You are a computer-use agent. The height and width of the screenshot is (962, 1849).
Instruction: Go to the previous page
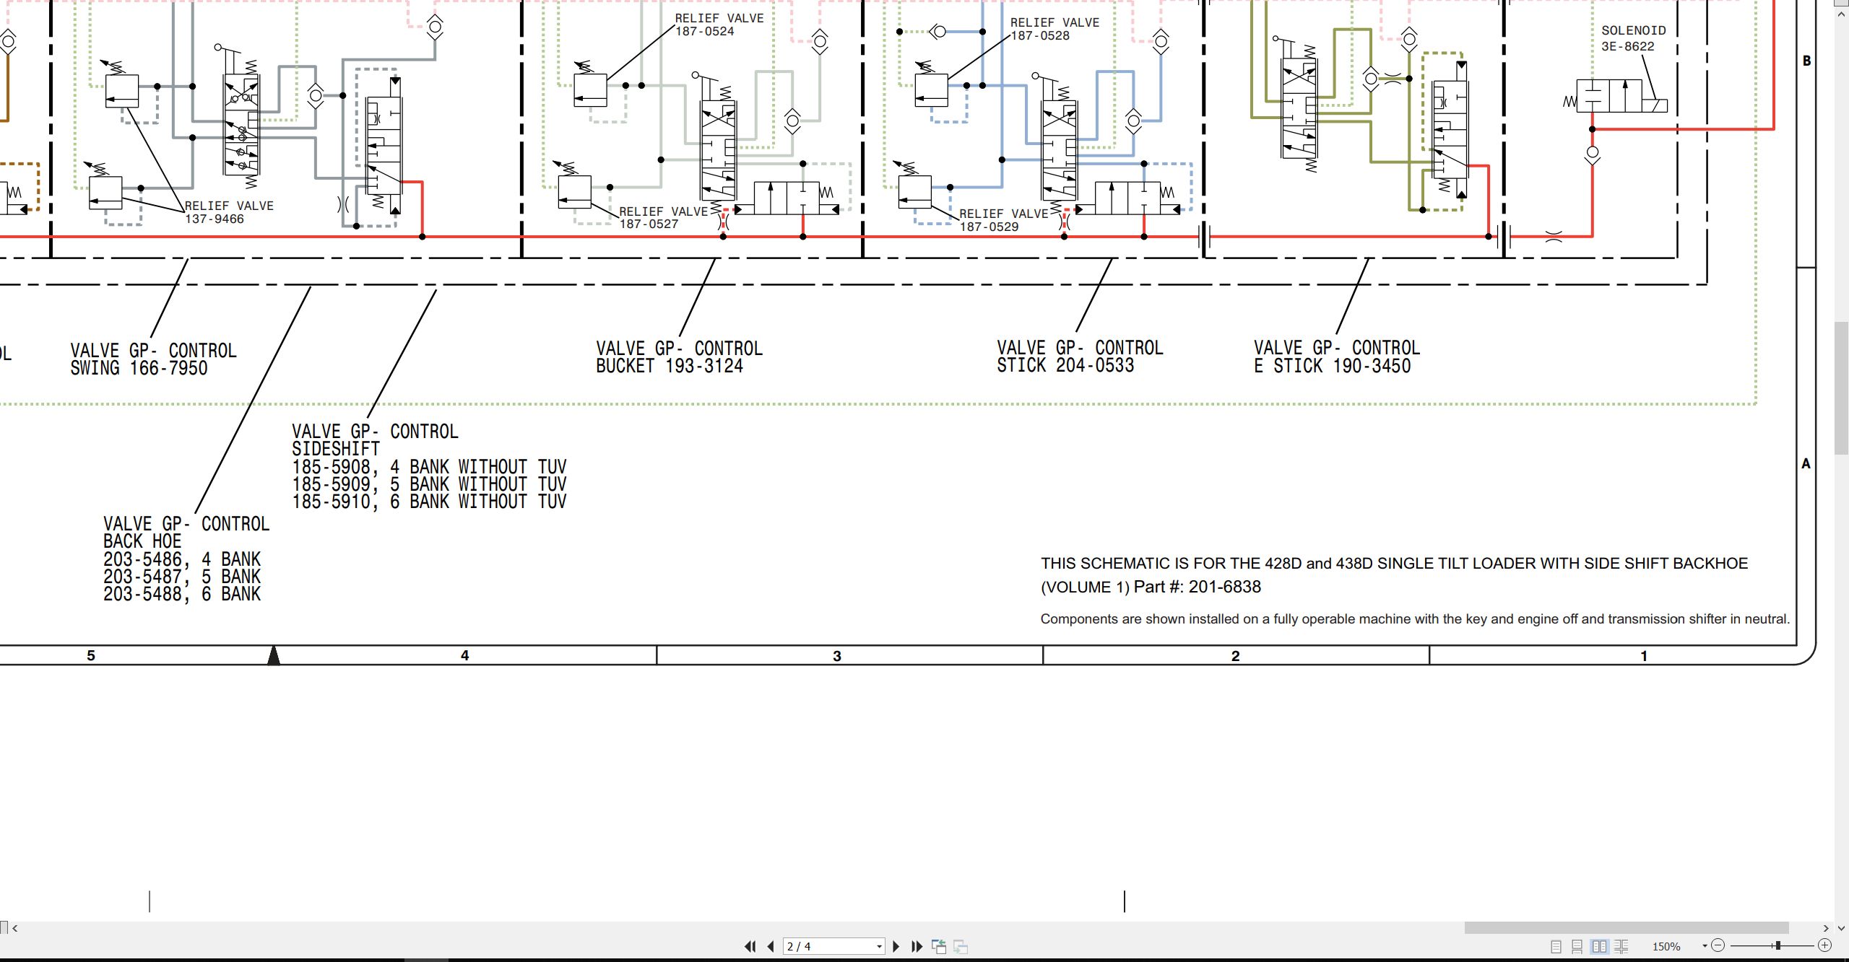tap(771, 946)
